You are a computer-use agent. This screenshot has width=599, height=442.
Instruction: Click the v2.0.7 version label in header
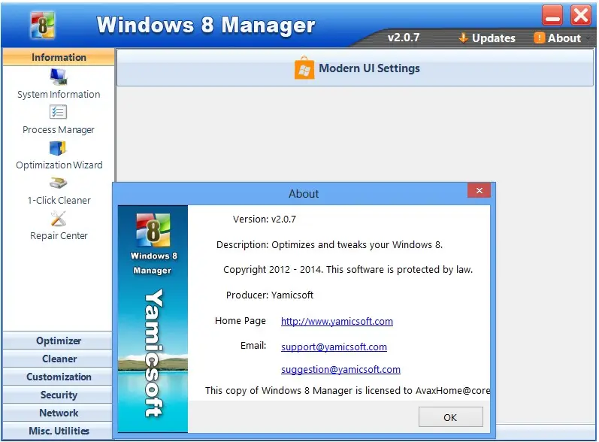pos(404,38)
